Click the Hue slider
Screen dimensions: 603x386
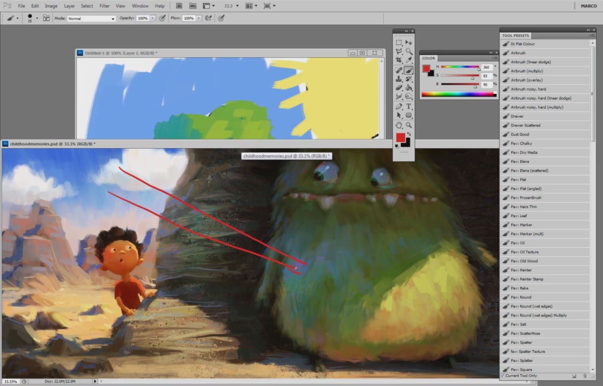click(x=460, y=67)
